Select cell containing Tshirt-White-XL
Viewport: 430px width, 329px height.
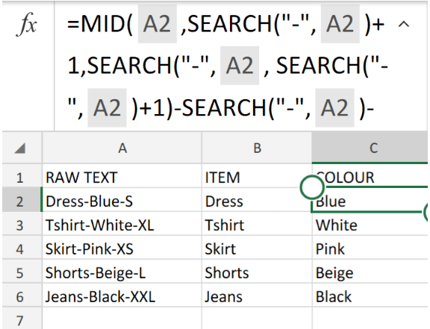(122, 225)
